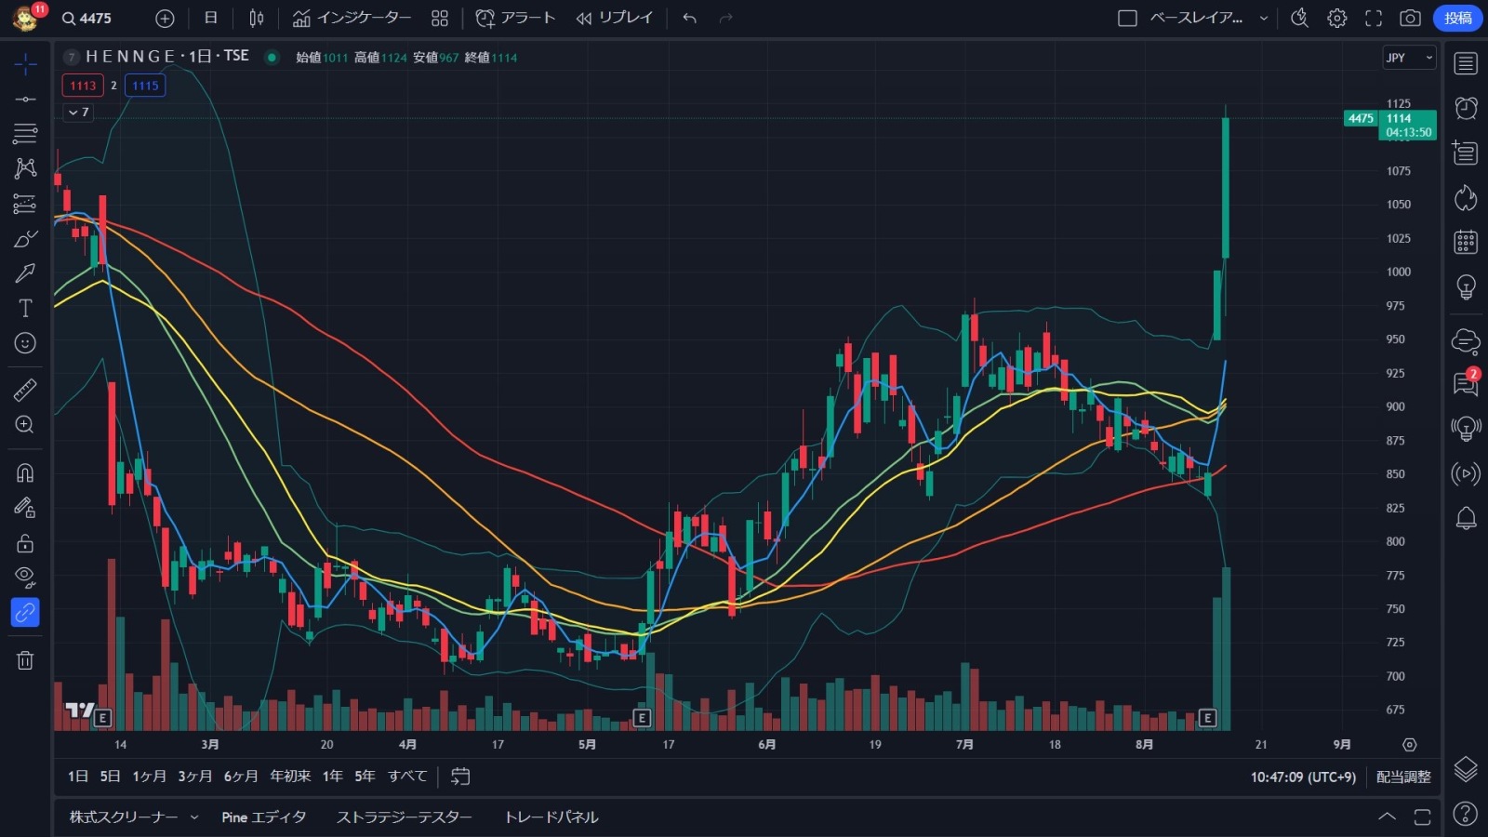Select the forecasting and measurement tool
The height and width of the screenshot is (837, 1488).
(25, 204)
